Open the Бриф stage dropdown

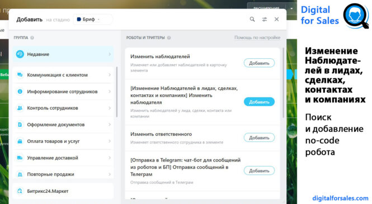click(x=93, y=20)
